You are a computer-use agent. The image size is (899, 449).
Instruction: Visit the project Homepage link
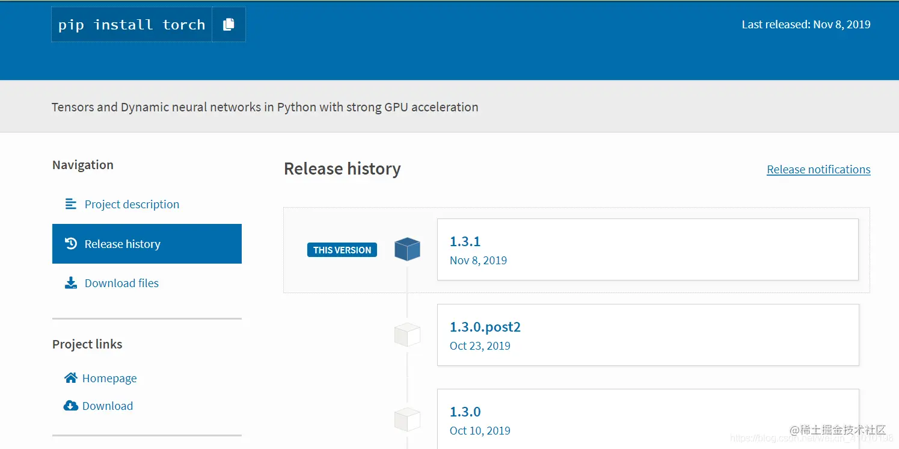point(109,378)
